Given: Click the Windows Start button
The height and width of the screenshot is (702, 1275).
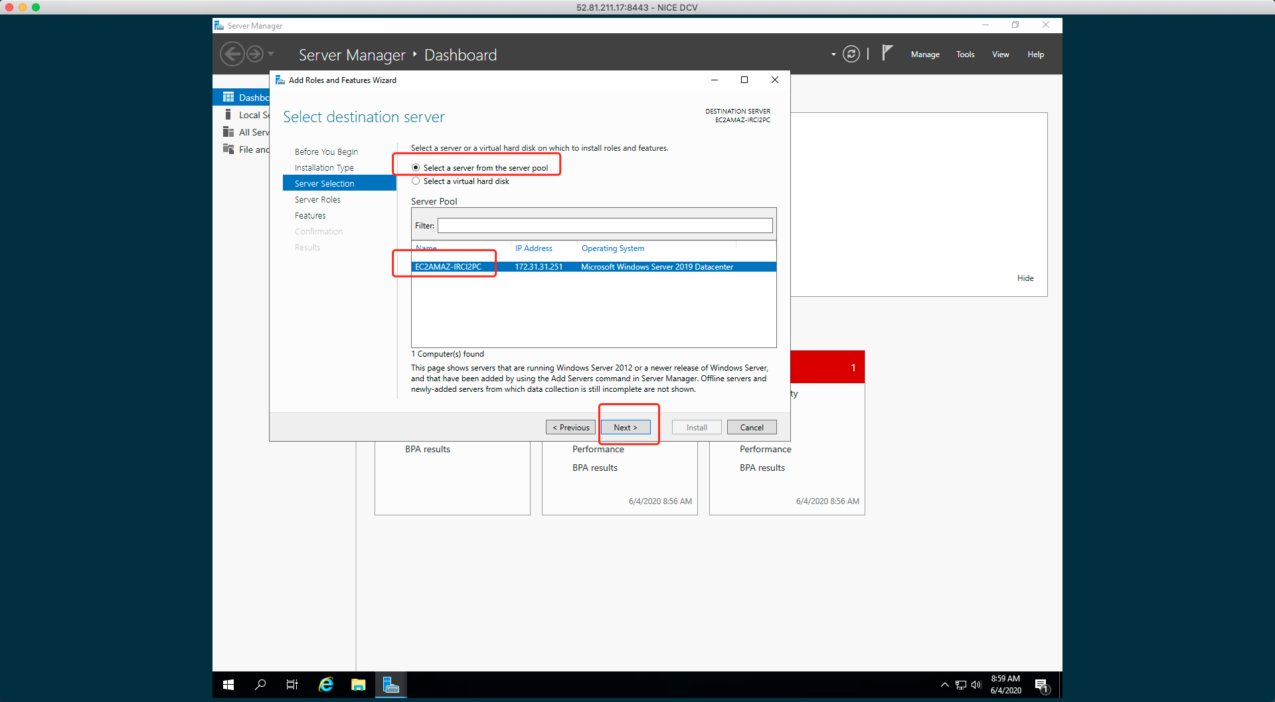Looking at the screenshot, I should [228, 684].
